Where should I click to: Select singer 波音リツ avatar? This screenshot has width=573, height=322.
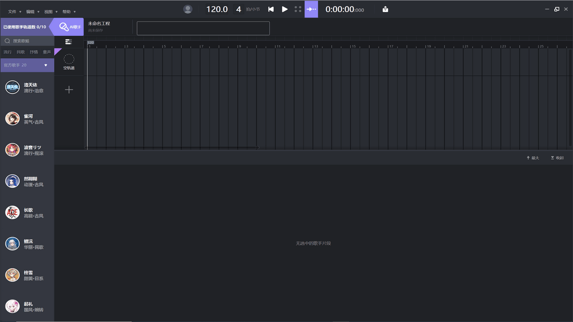click(13, 150)
